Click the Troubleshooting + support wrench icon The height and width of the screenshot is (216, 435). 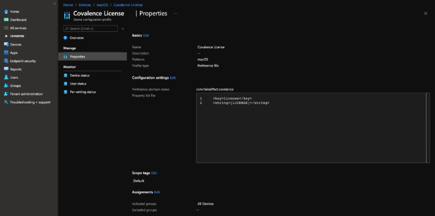point(6,102)
